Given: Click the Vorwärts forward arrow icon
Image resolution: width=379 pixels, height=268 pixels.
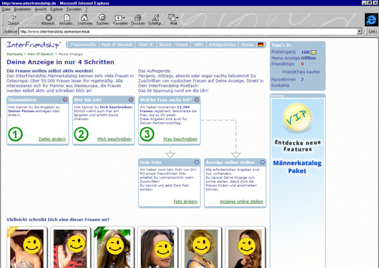Looking at the screenshot, I should (x=31, y=17).
